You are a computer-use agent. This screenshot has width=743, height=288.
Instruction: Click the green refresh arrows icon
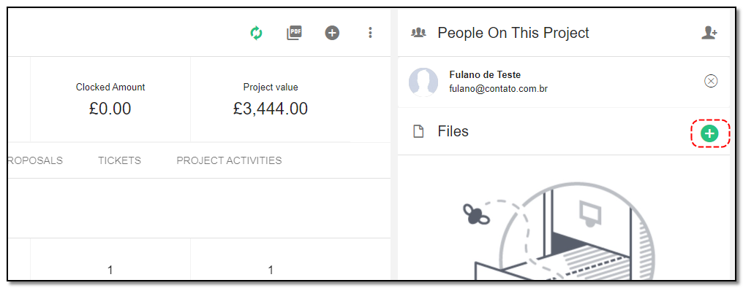256,33
